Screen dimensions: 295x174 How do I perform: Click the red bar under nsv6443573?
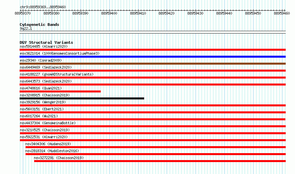coord(152,85)
